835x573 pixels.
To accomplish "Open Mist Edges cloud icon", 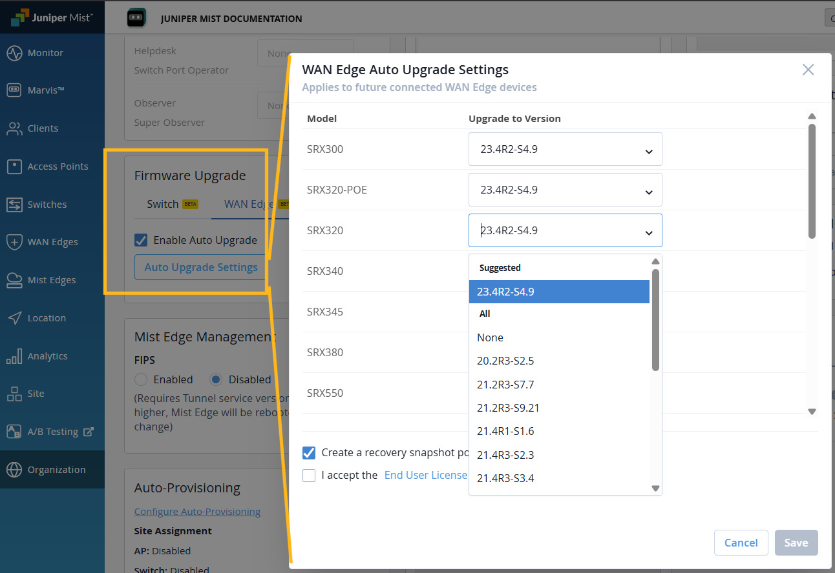I will click(14, 280).
